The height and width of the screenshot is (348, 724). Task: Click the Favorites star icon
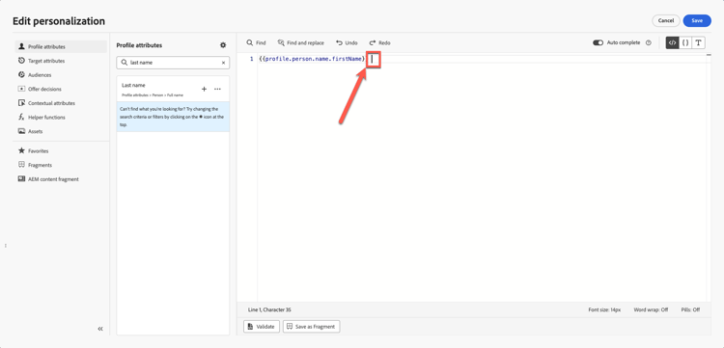21,150
